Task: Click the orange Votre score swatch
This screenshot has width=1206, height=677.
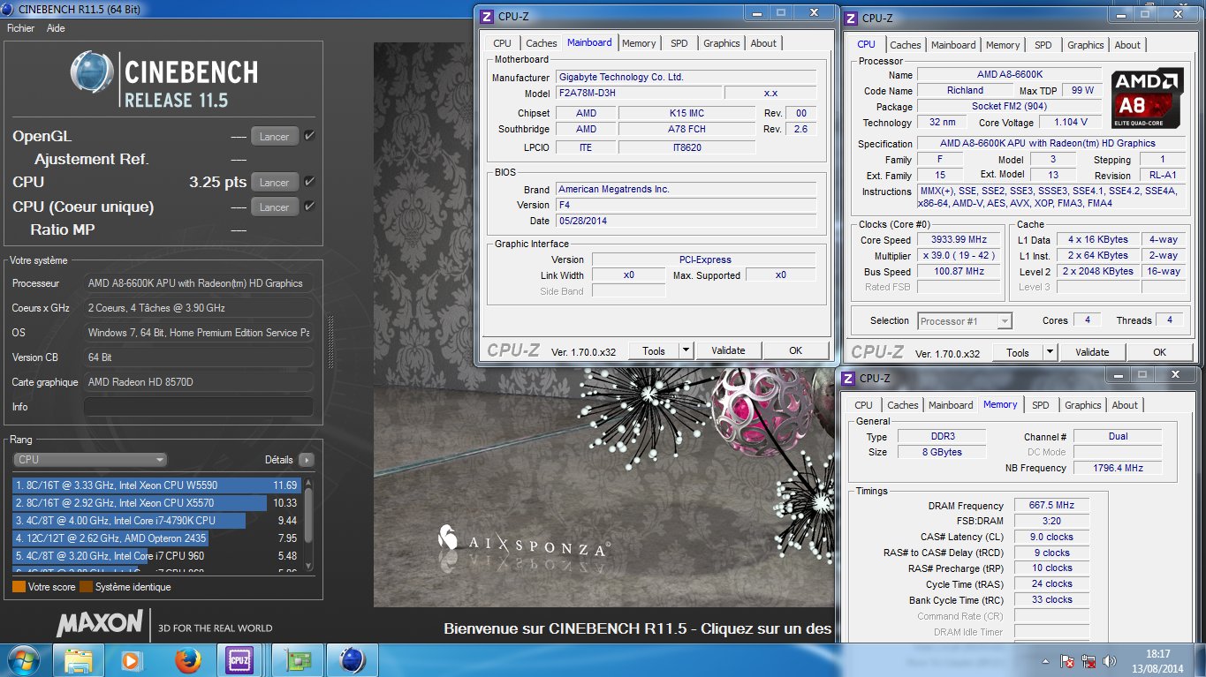Action: [x=19, y=587]
